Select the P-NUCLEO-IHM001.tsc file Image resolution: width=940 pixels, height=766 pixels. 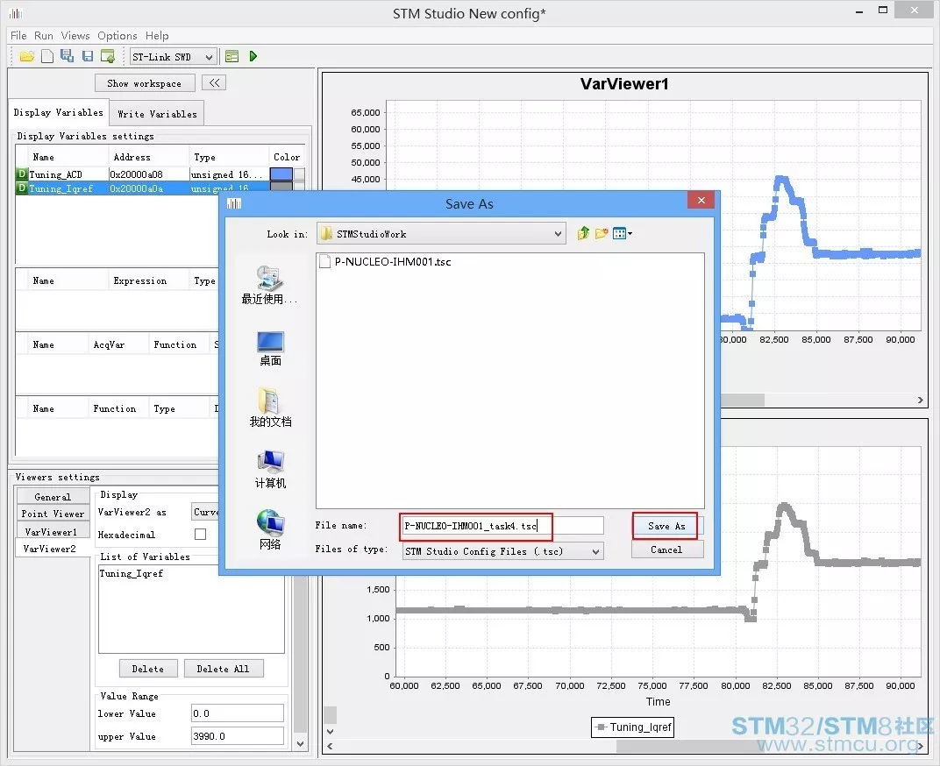[x=386, y=262]
